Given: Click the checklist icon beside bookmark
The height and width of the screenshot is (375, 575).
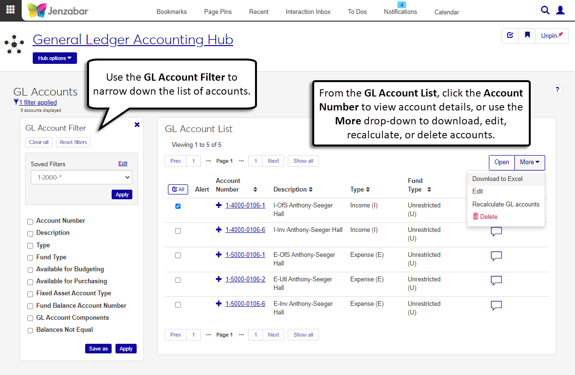Looking at the screenshot, I should click(x=510, y=36).
